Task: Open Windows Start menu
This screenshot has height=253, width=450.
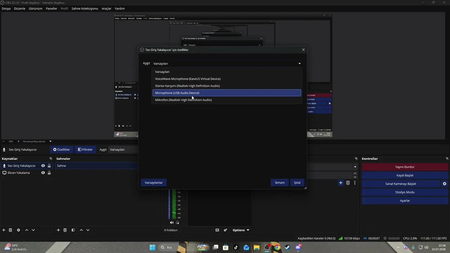Action: pyautogui.click(x=152, y=247)
